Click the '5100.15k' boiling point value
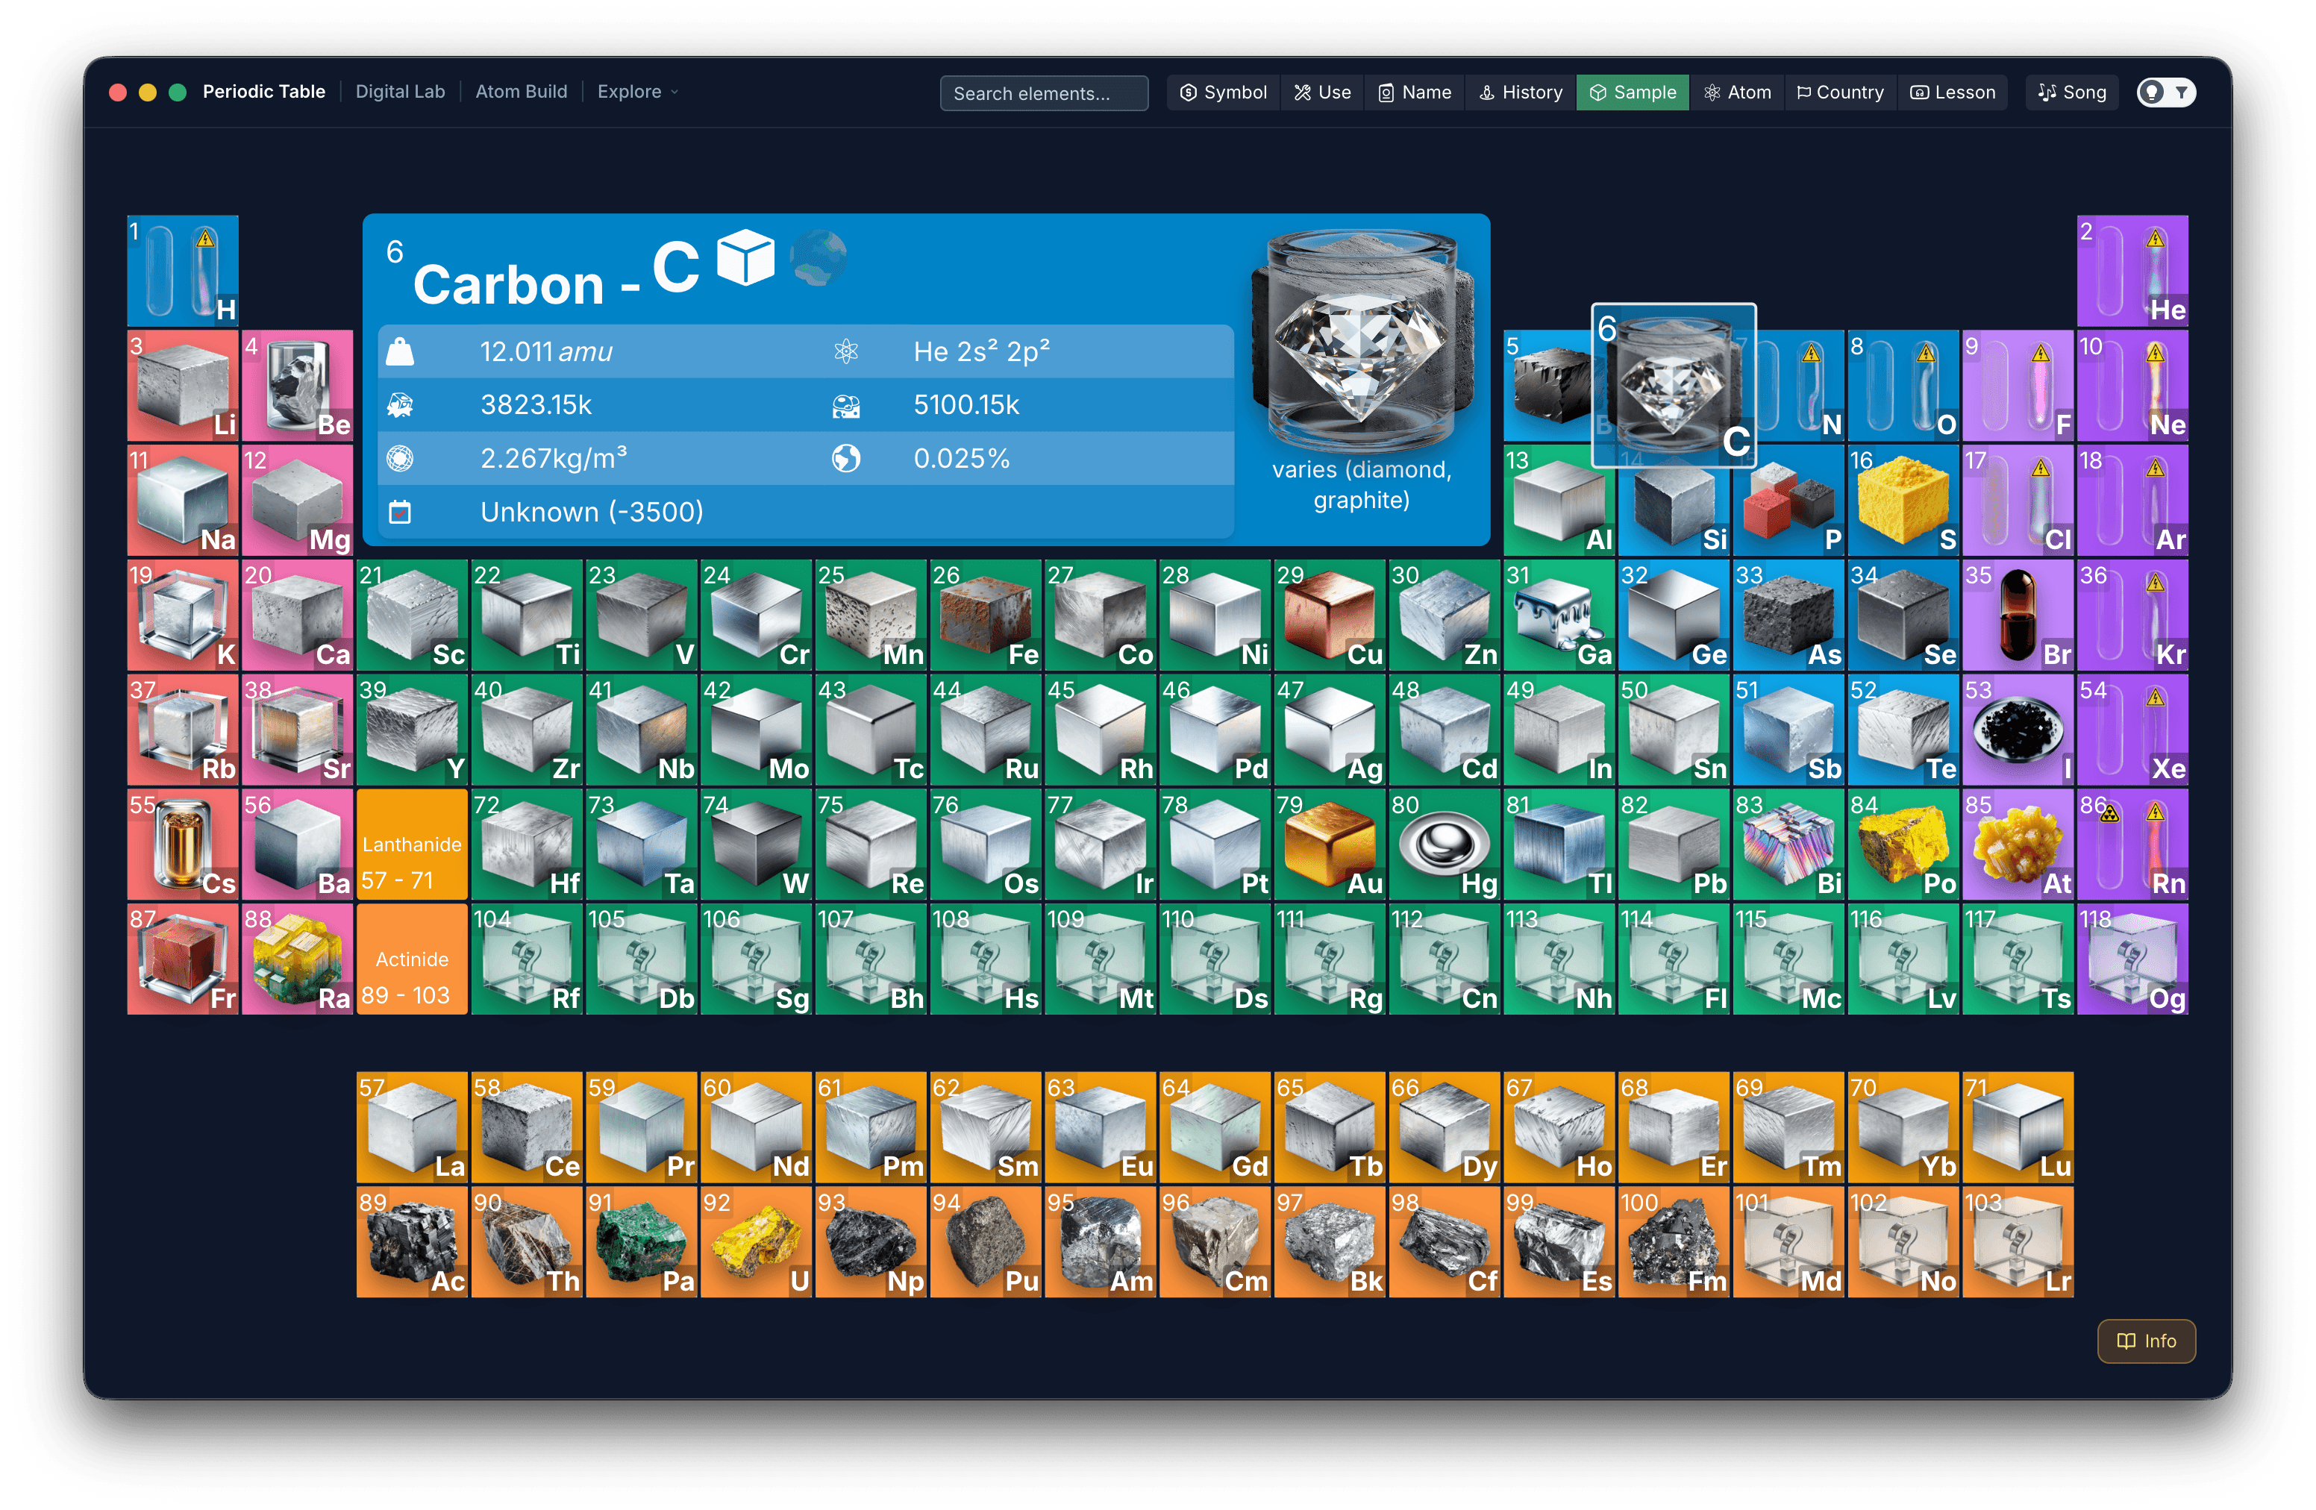2316x1510 pixels. tap(965, 405)
